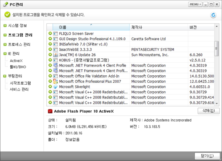Click the refresh icon at top right
The image size is (222, 161).
(213, 15)
